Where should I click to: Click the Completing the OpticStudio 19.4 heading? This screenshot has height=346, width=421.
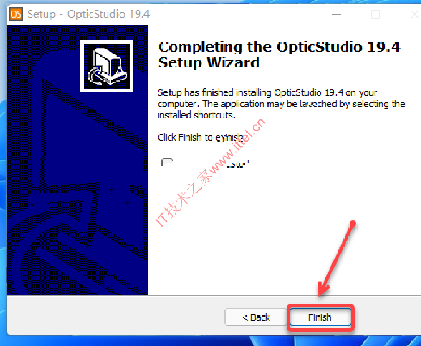click(x=279, y=55)
